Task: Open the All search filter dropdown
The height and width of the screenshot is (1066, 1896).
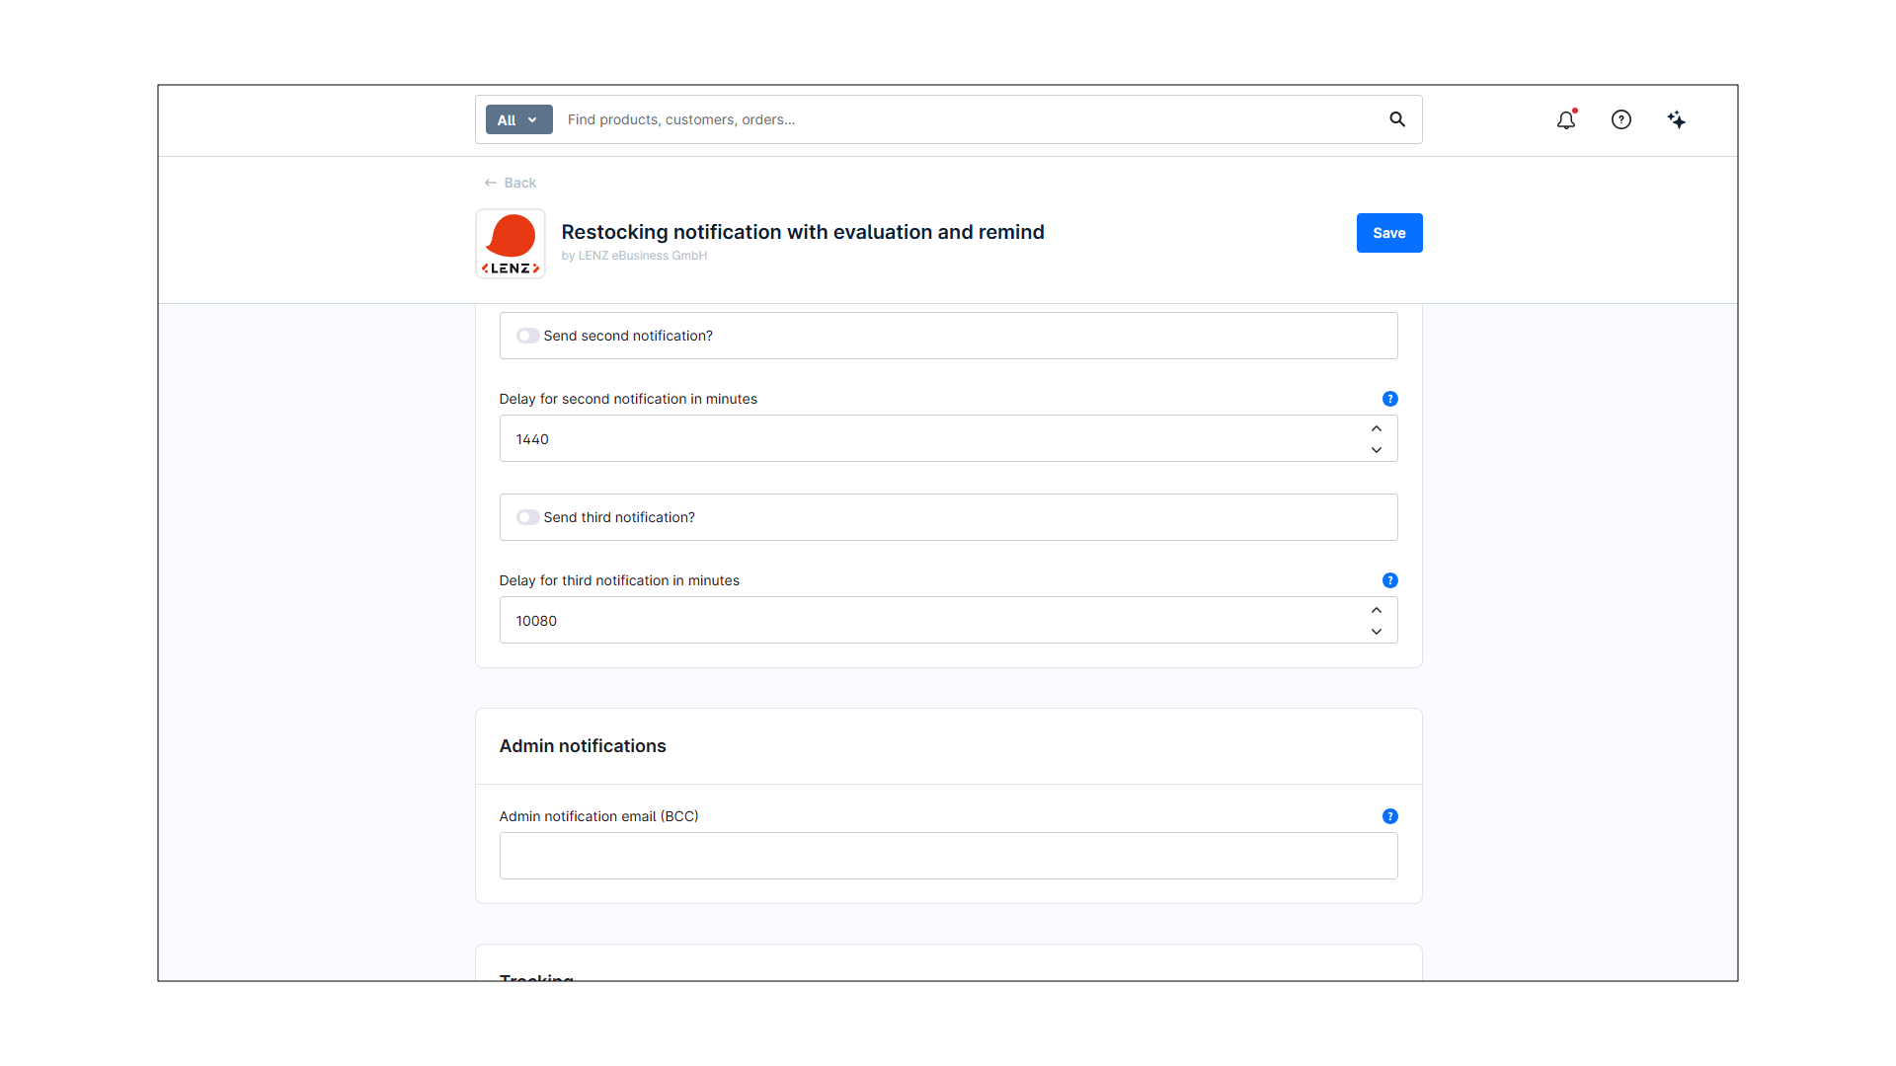Action: click(x=517, y=119)
